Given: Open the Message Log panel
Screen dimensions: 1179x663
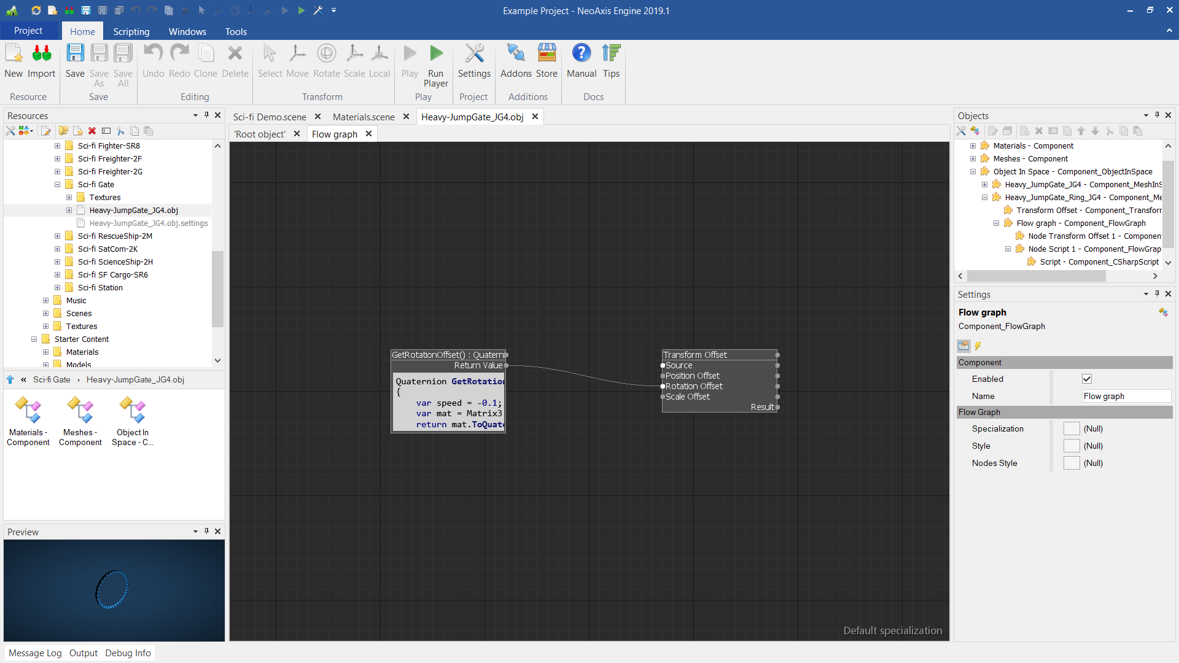Looking at the screenshot, I should point(35,653).
